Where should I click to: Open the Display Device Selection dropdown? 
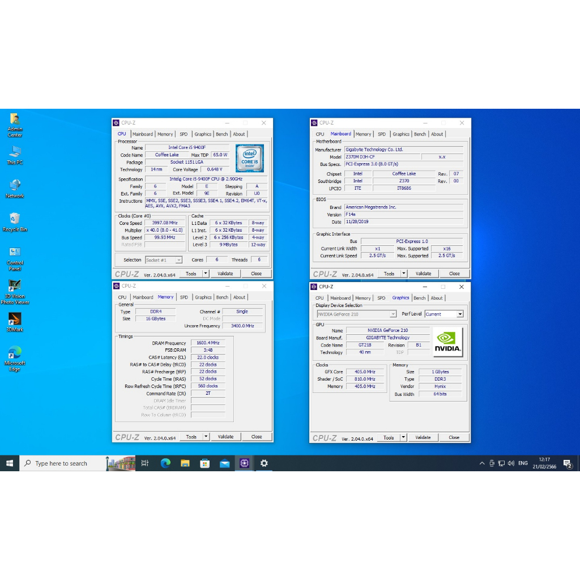point(393,314)
